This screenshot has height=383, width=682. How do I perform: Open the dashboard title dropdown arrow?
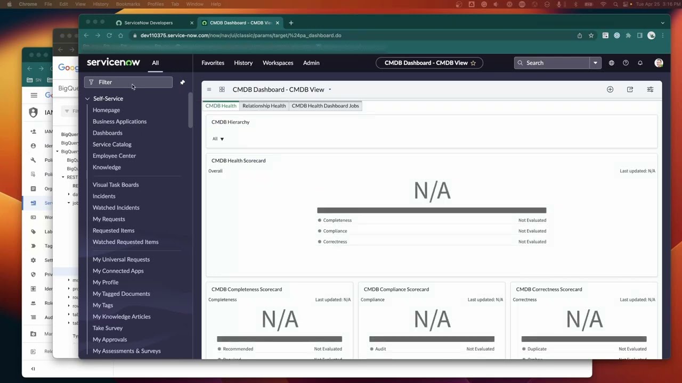(330, 89)
